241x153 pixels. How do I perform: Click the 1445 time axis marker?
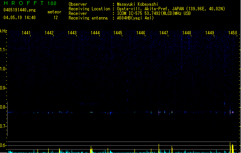118,33
